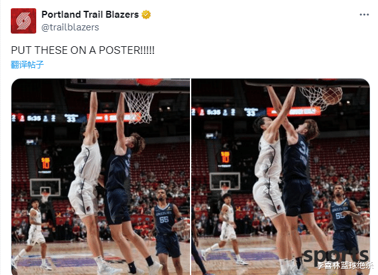Open the Trail Blazers profile avatar
Screen dimensions: 378x275
click(x=24, y=21)
